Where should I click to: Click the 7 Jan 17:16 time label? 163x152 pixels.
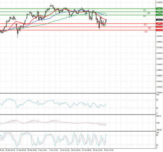coord(53,150)
